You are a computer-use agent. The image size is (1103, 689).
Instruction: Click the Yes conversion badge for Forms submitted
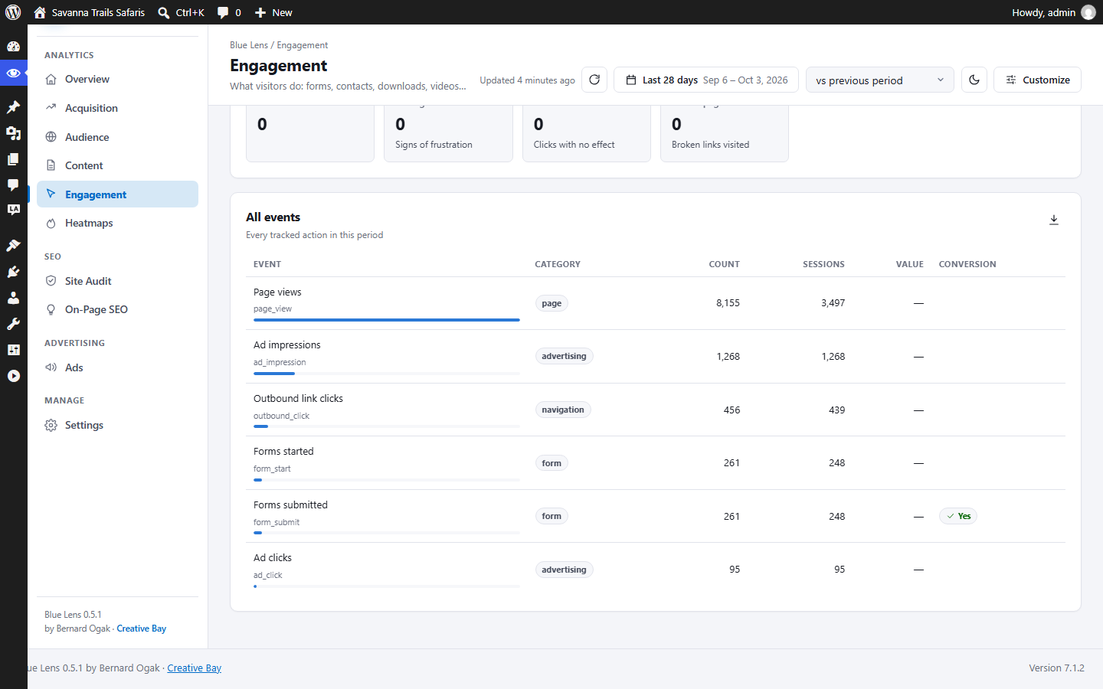click(x=958, y=516)
